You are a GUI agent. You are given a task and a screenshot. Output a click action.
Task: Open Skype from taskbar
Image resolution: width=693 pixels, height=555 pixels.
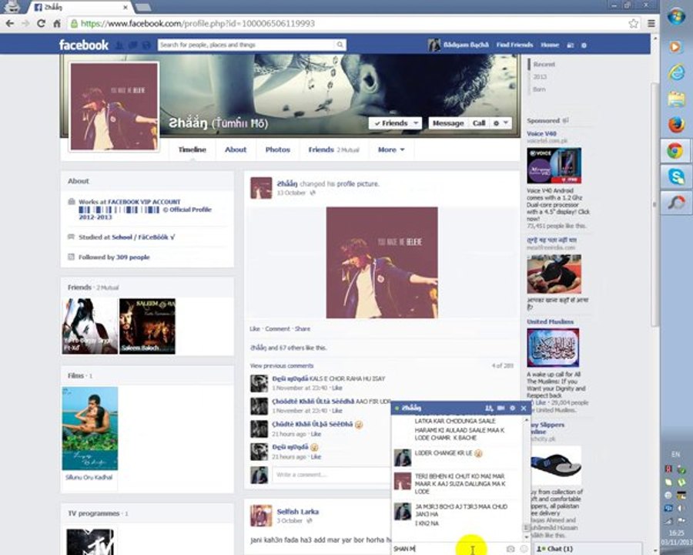point(676,177)
